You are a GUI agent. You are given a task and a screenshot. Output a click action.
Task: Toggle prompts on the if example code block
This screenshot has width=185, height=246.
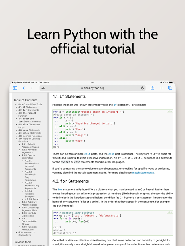170,111
